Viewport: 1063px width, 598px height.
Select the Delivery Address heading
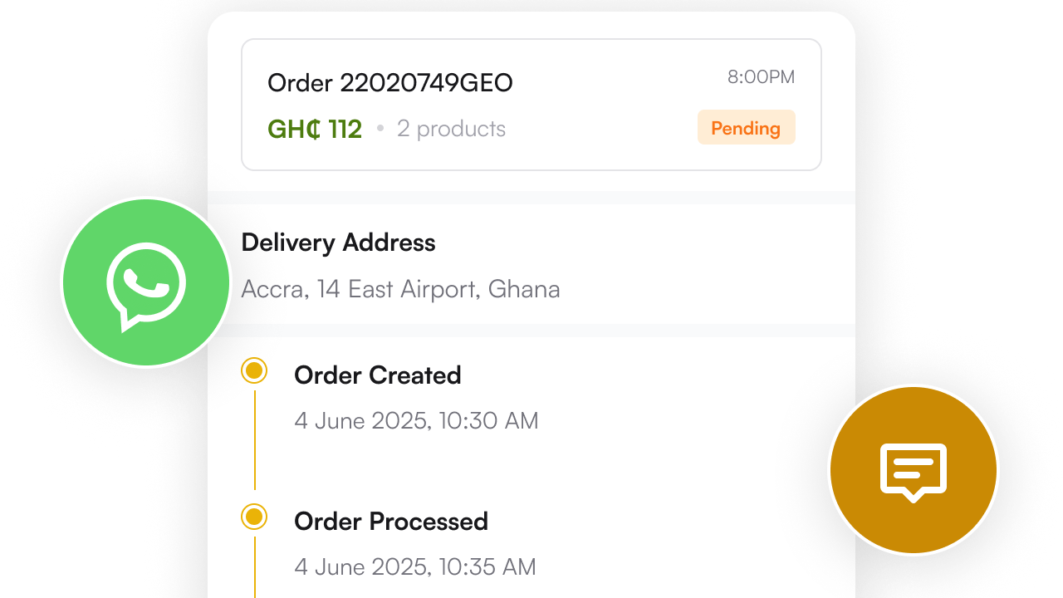pos(338,243)
